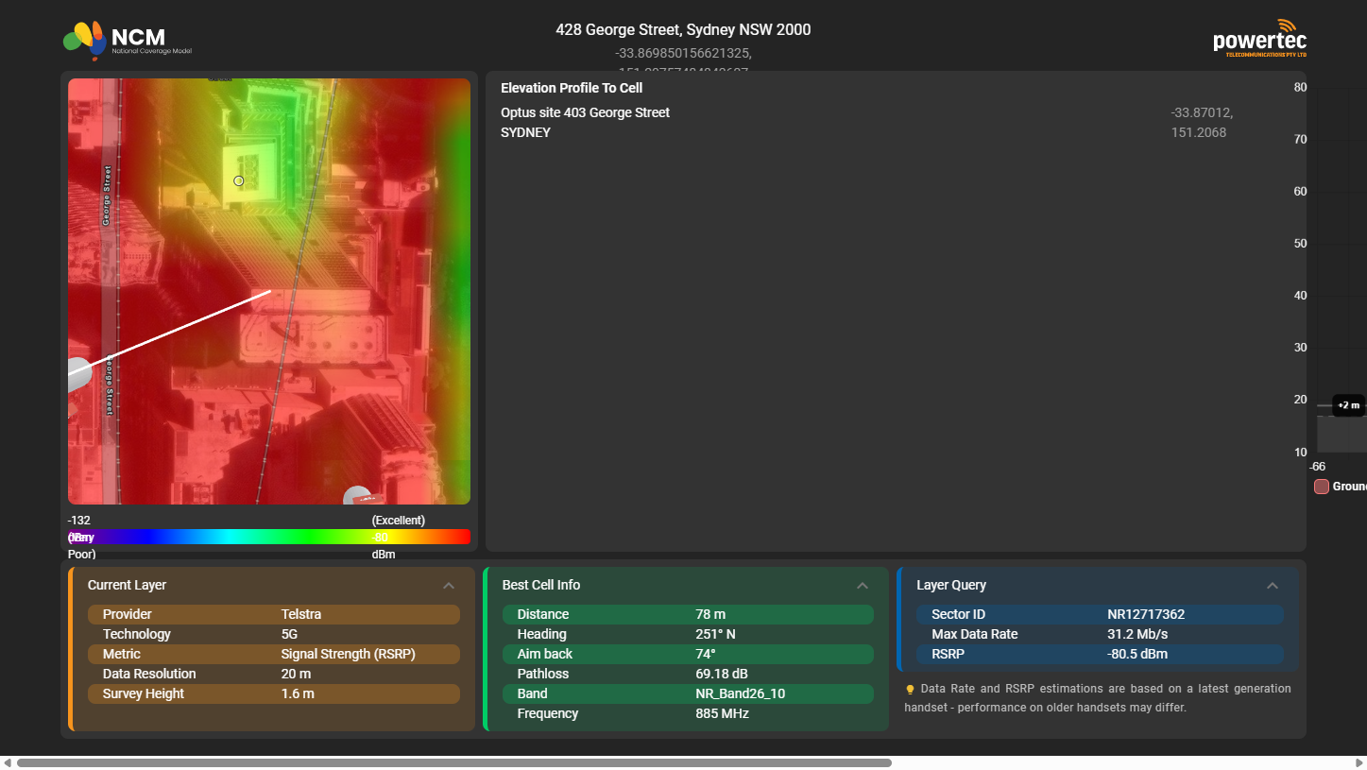Click the NCM National Coverage Model logo

coord(128,40)
